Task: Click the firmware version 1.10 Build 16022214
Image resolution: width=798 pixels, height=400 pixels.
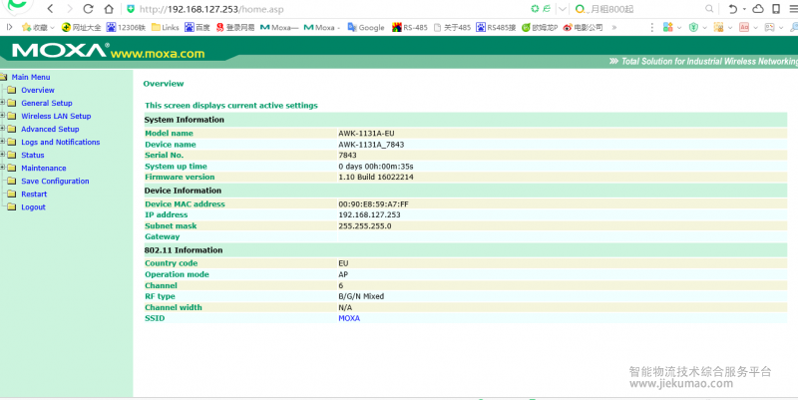Action: [376, 178]
